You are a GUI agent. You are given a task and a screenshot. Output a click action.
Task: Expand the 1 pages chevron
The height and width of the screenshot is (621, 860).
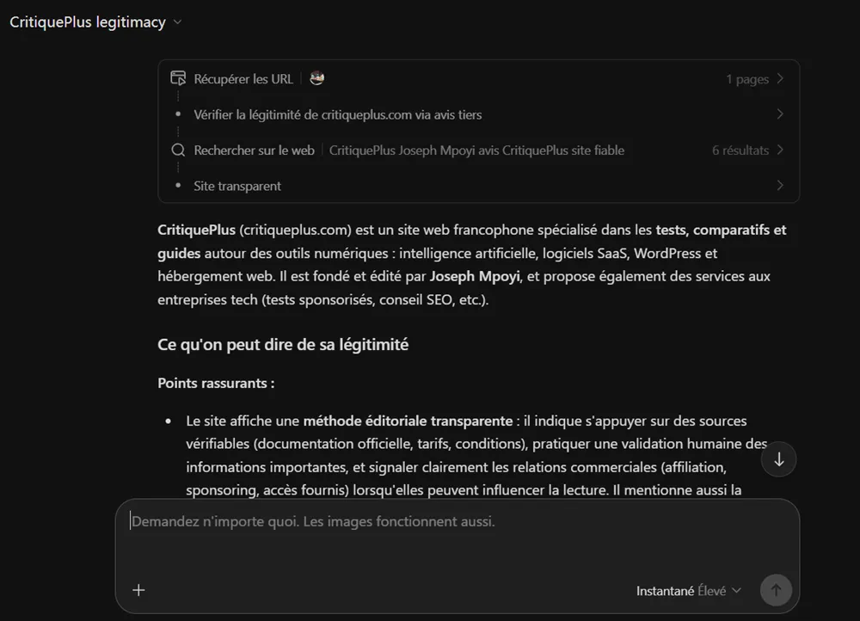[780, 78]
